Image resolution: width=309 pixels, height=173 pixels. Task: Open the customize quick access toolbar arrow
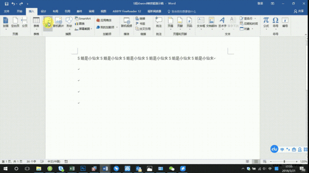[x=28, y=4]
